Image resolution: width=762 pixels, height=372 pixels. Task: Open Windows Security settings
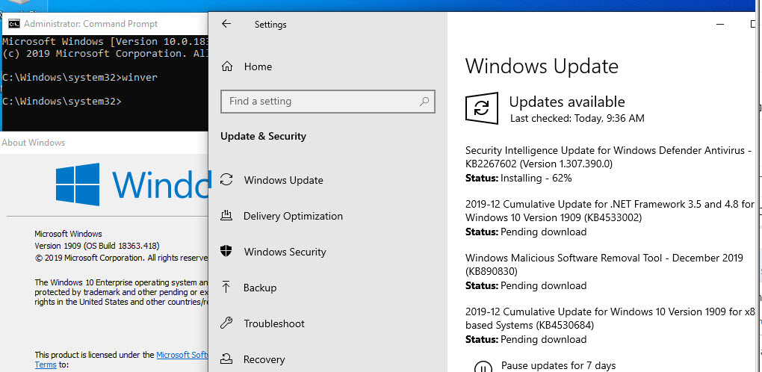click(x=285, y=252)
